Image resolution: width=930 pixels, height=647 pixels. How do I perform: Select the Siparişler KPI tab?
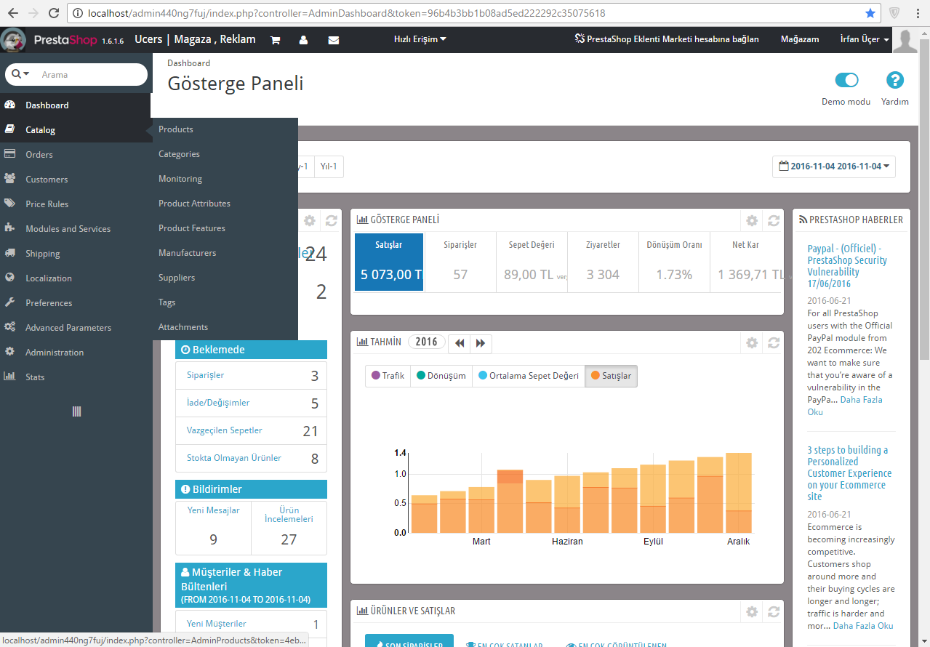pos(460,262)
